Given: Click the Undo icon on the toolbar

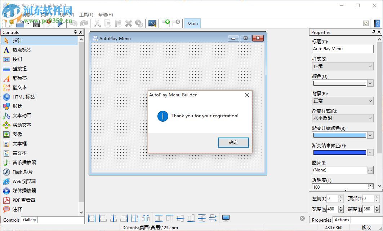Looking at the screenshot, I should [x=72, y=23].
